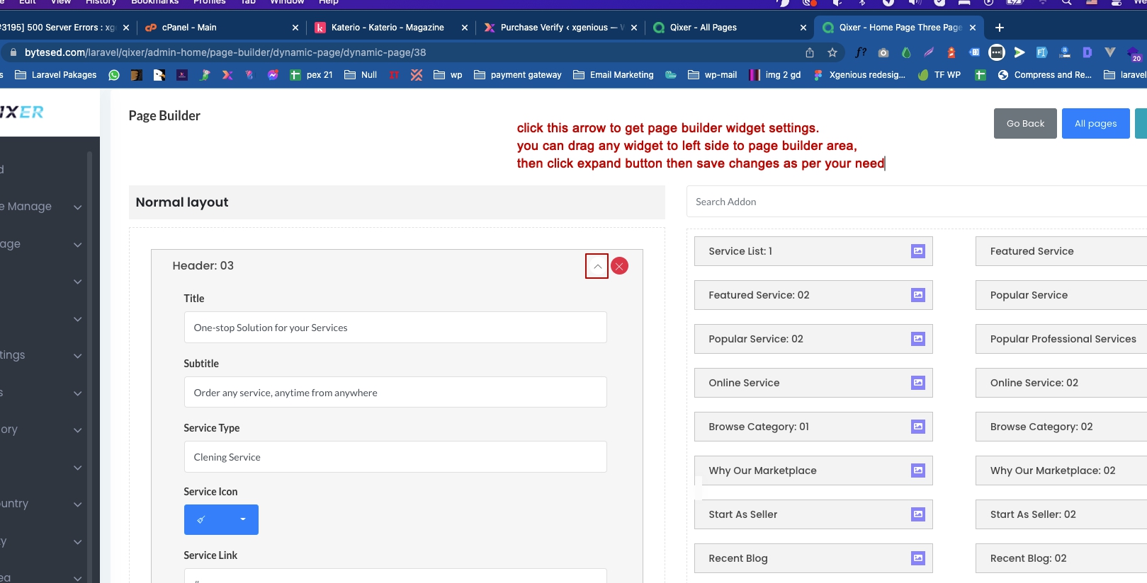Viewport: 1147px width, 583px height.
Task: Click the image icon on Start As Seller
Action: 918,514
